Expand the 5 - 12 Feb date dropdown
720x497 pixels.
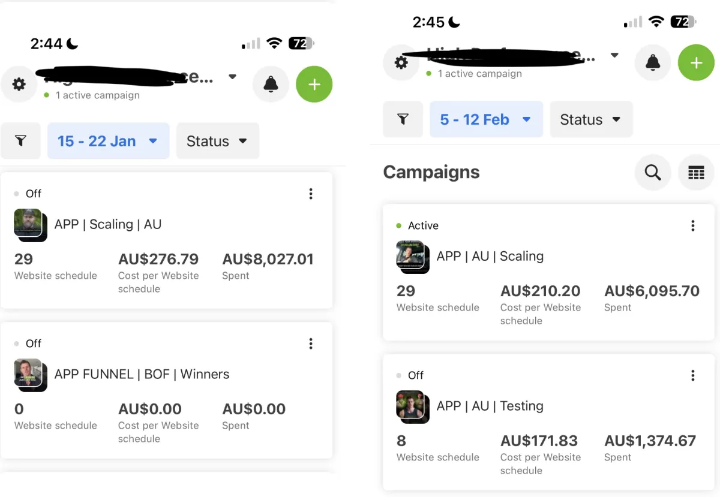tap(486, 119)
